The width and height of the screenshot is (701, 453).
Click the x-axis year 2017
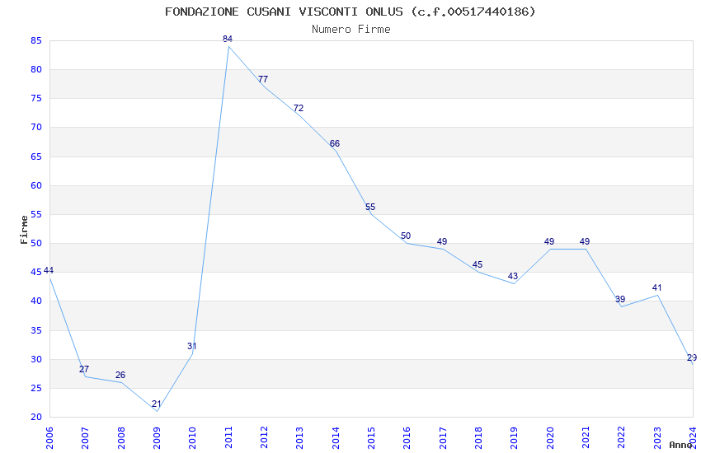click(443, 437)
